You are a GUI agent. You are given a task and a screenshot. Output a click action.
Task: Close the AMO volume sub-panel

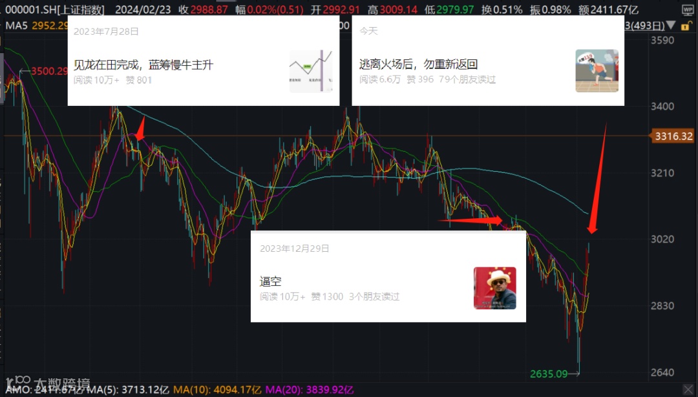pyautogui.click(x=688, y=390)
